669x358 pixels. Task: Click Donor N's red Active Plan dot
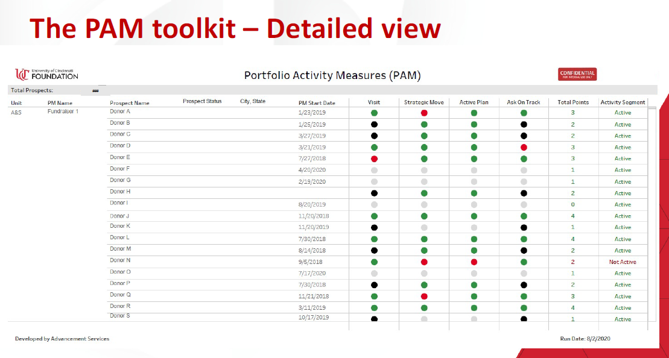pyautogui.click(x=474, y=262)
